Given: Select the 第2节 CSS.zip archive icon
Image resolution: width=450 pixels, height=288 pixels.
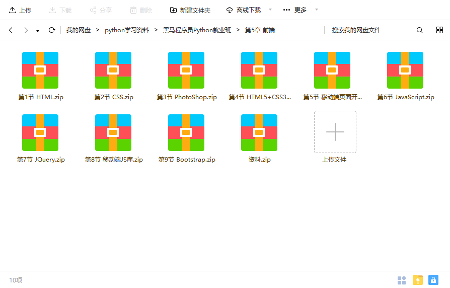Looking at the screenshot, I should point(113,70).
